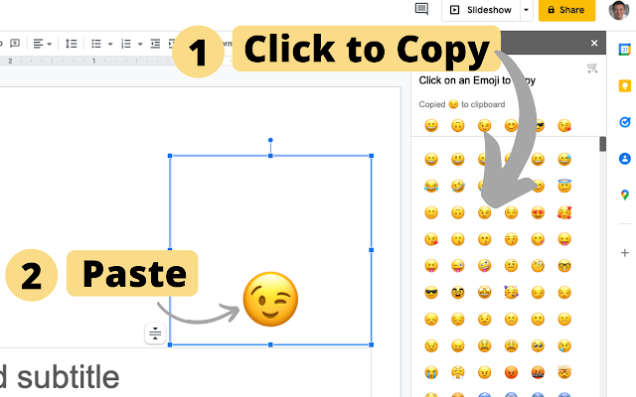Open the Slideshow options dropdown arrow
Screen dimensions: 636x397
pos(526,10)
